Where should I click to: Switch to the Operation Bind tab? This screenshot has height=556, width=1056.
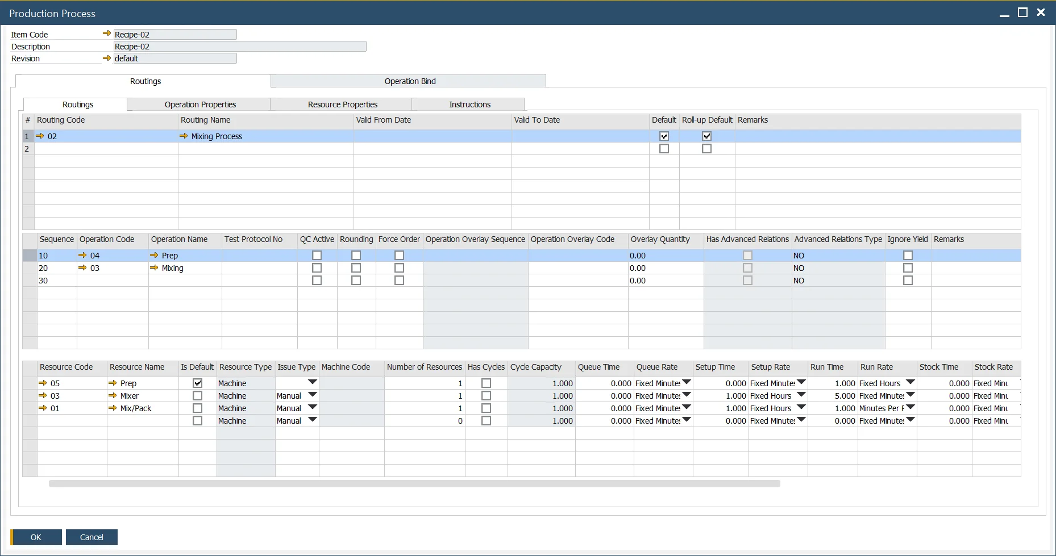coord(409,81)
